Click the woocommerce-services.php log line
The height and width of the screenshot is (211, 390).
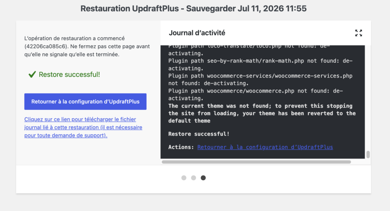coord(261,79)
